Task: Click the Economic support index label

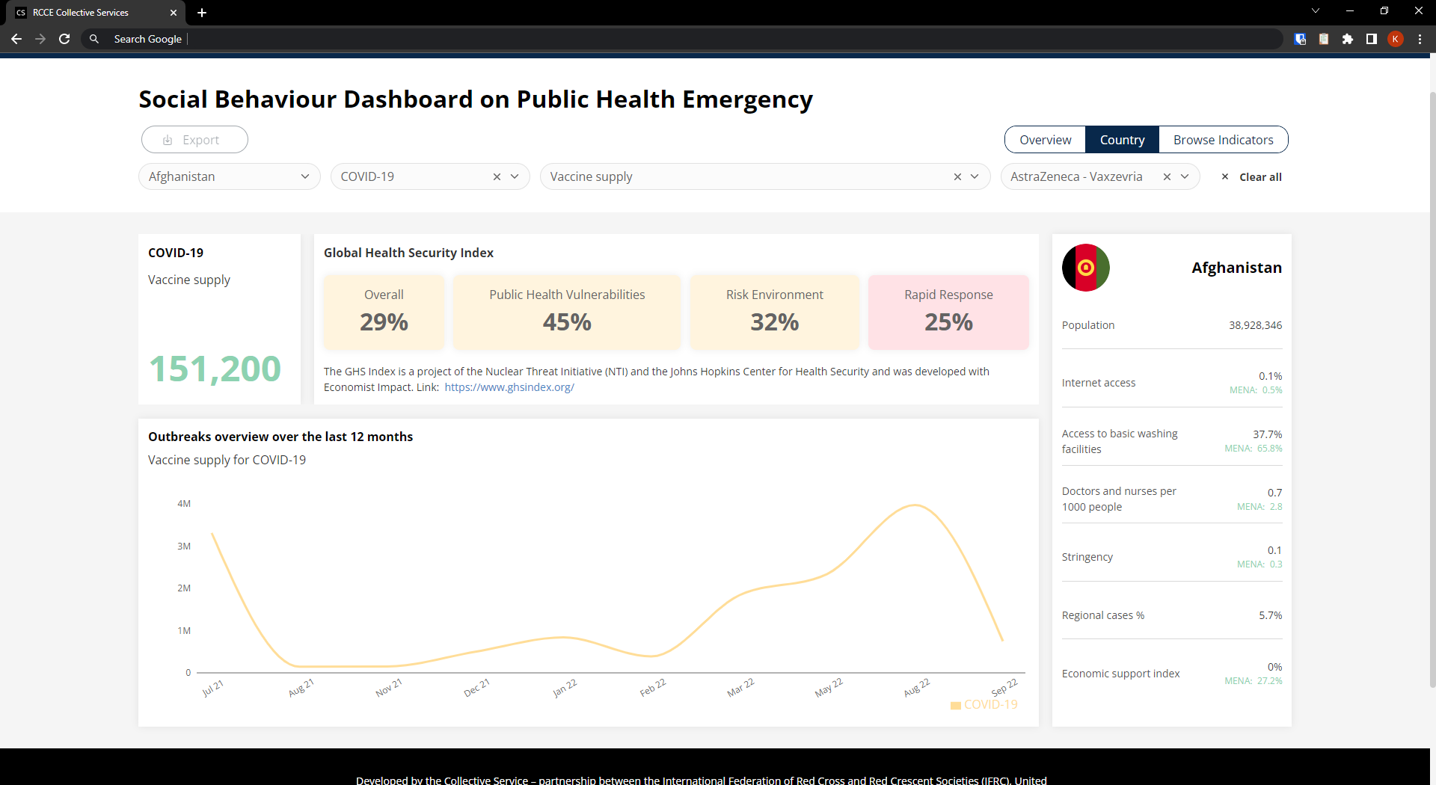Action: click(x=1120, y=674)
